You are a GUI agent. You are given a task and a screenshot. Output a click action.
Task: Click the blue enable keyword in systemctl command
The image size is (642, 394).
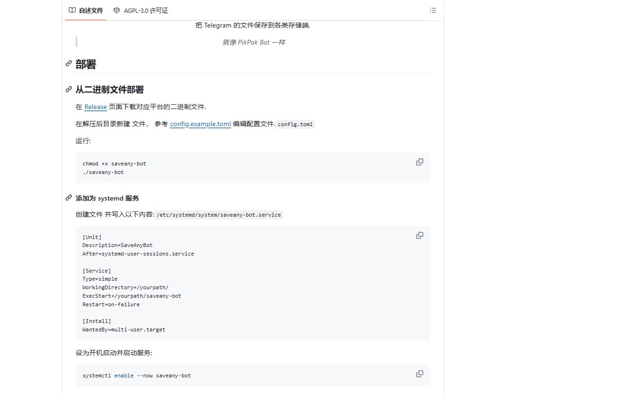click(x=124, y=376)
